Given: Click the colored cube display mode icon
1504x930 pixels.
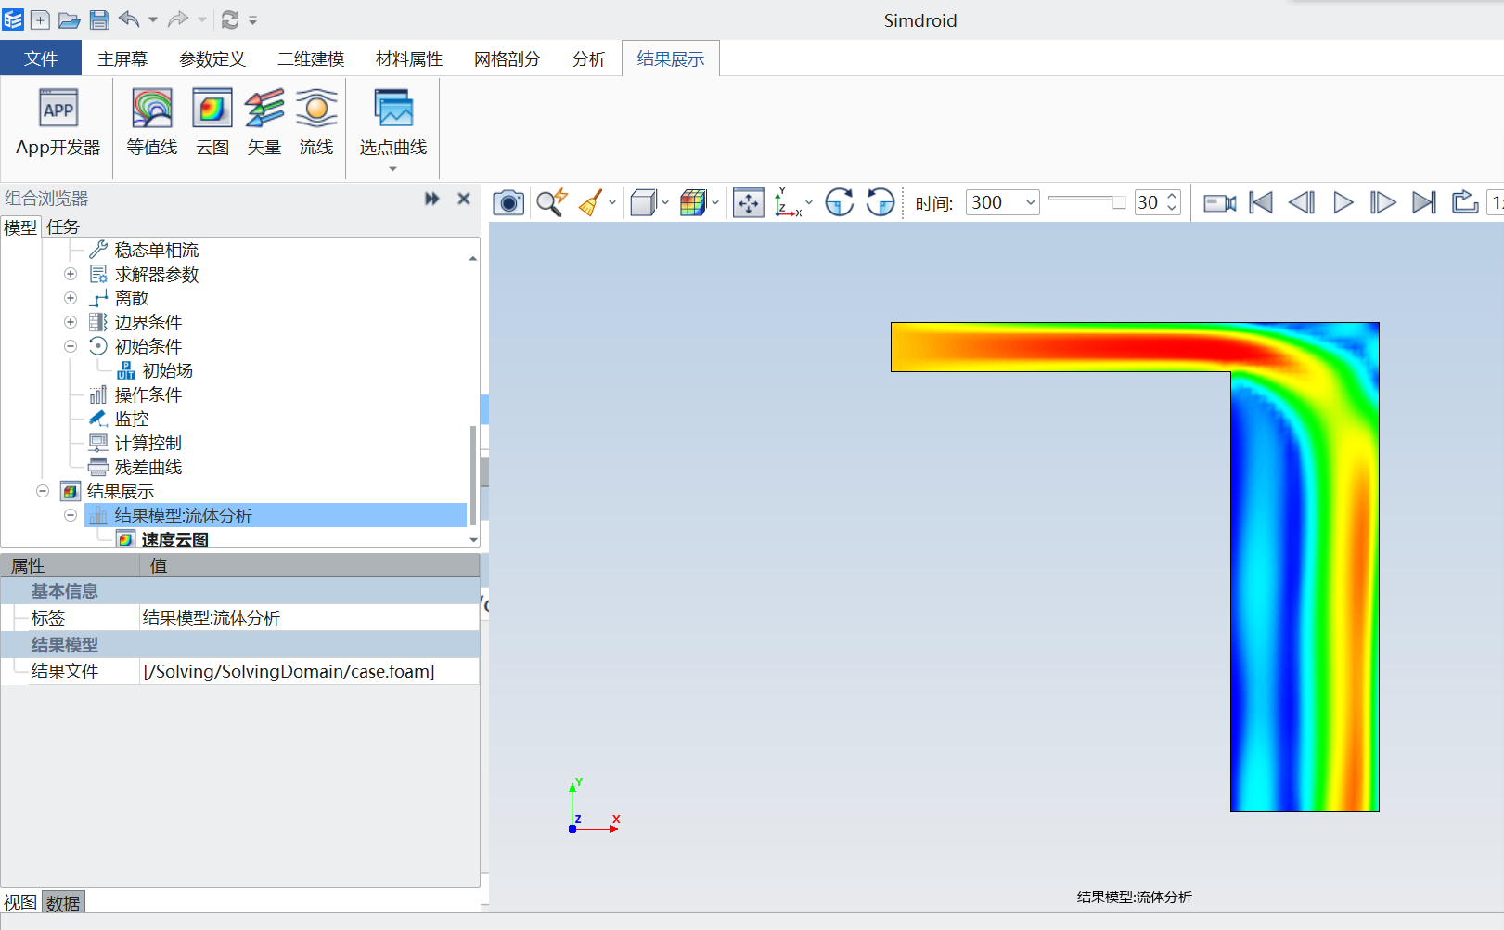Looking at the screenshot, I should point(693,202).
